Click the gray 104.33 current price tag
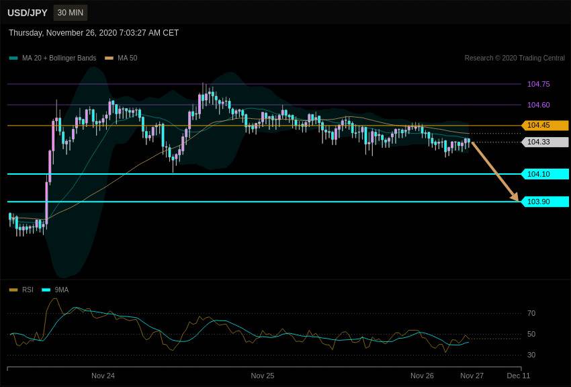 tap(545, 142)
